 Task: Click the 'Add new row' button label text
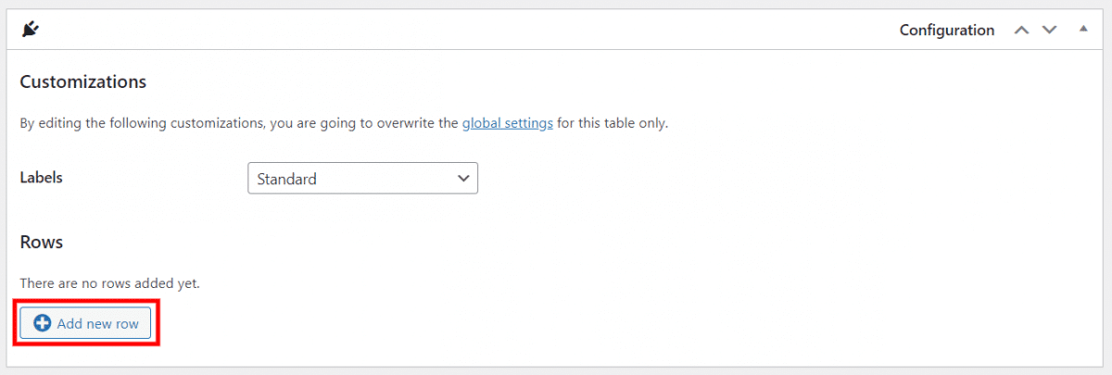(x=97, y=323)
